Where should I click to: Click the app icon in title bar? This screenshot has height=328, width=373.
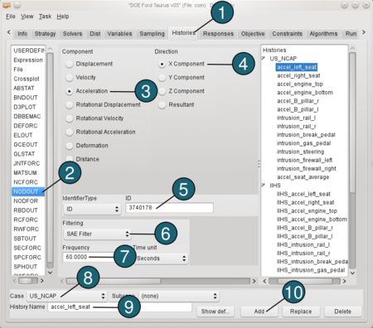tap(7, 5)
